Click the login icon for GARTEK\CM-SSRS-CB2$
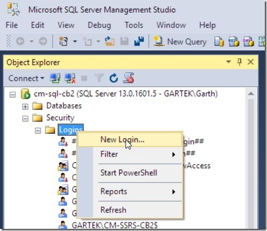267x231 pixels. click(x=63, y=225)
